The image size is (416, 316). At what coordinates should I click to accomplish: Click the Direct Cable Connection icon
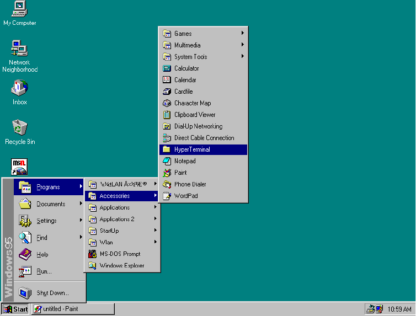(167, 138)
